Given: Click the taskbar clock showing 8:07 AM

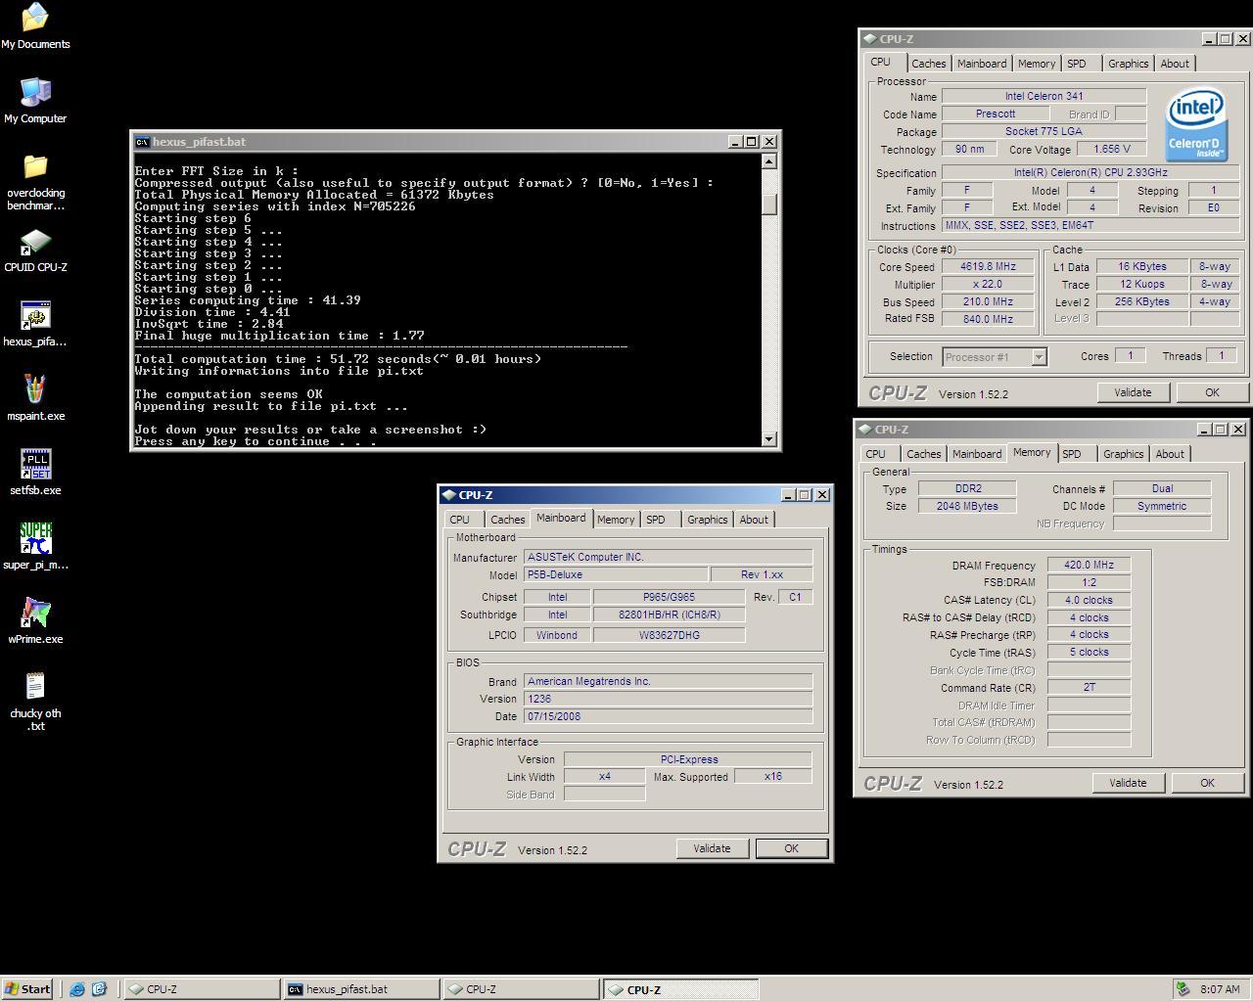Looking at the screenshot, I should pos(1220,989).
